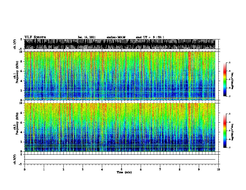Click the ch.2 spectrogram color scale bar
246x190 pixels.
[x=225, y=131]
